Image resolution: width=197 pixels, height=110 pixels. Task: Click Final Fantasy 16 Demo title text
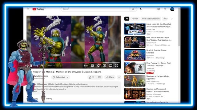click(x=159, y=64)
